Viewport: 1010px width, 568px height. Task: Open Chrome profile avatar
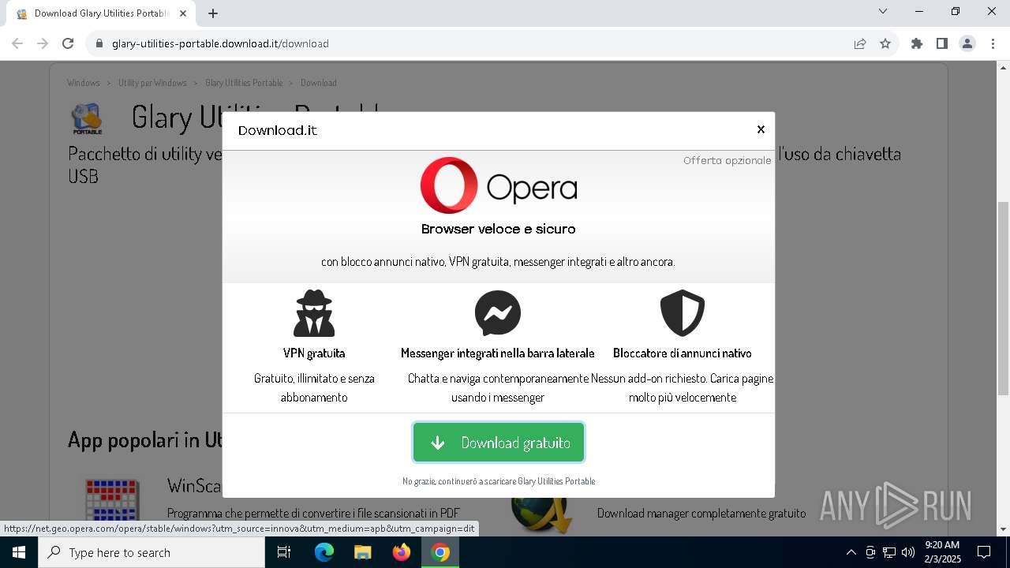pyautogui.click(x=967, y=43)
